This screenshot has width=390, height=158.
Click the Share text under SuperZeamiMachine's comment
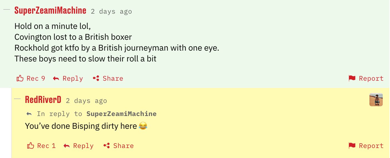(113, 78)
